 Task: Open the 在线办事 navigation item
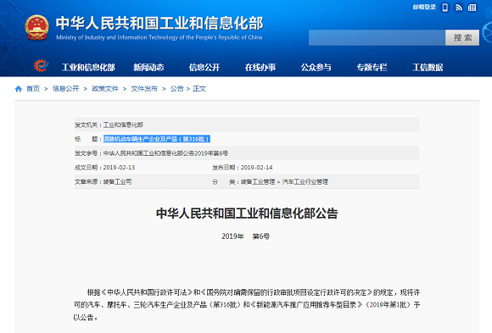260,67
